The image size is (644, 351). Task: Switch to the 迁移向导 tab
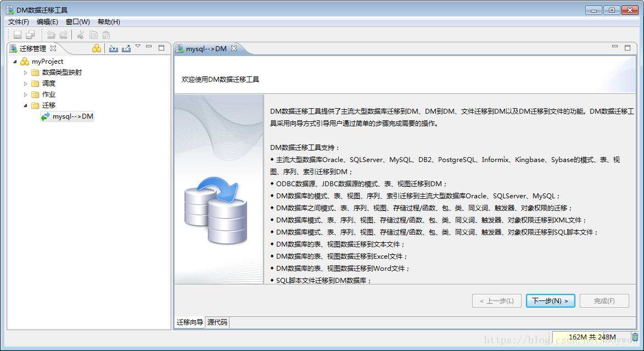coord(190,322)
